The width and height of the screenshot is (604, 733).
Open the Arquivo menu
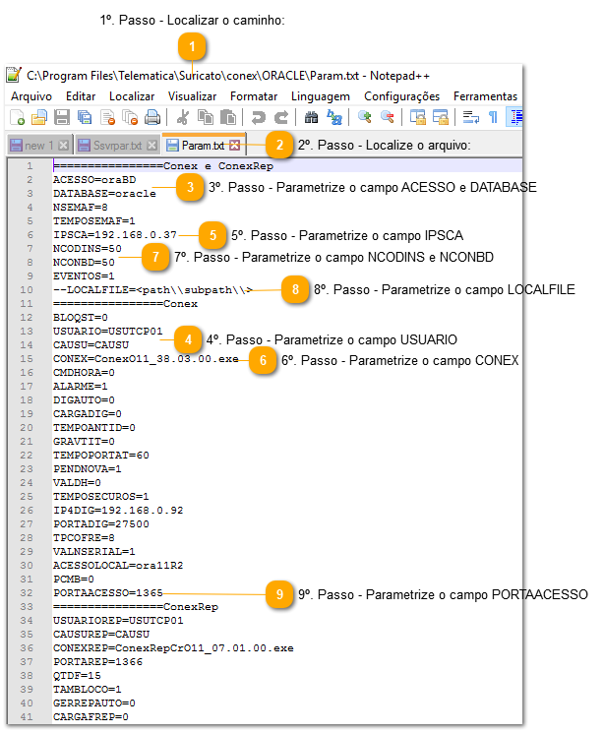[30, 96]
